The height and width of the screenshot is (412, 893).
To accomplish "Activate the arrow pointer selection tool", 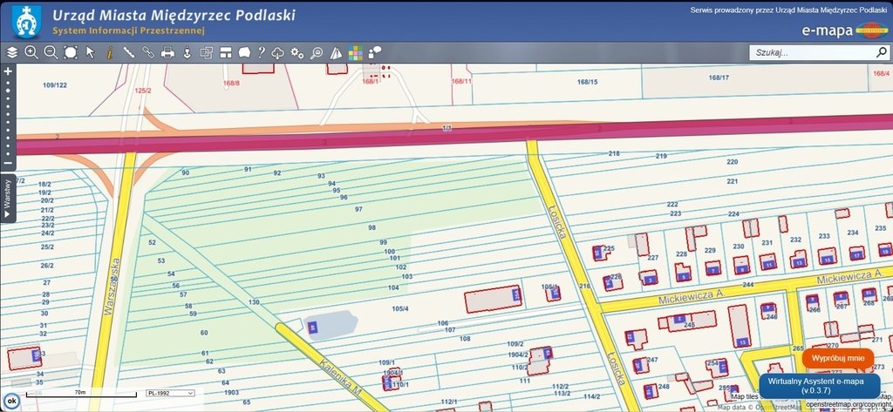I will tap(90, 52).
